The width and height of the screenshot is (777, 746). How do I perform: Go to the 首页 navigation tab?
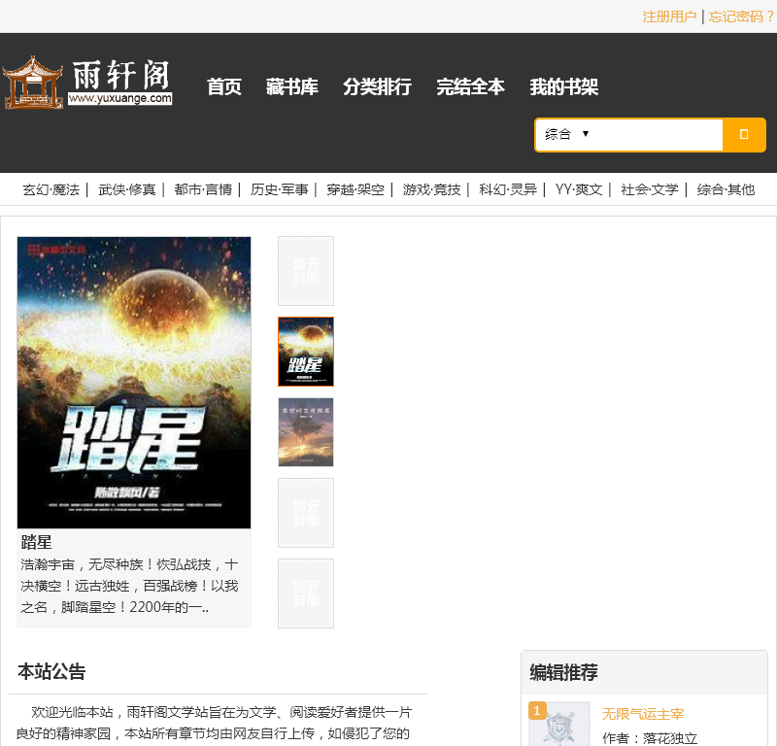[224, 87]
